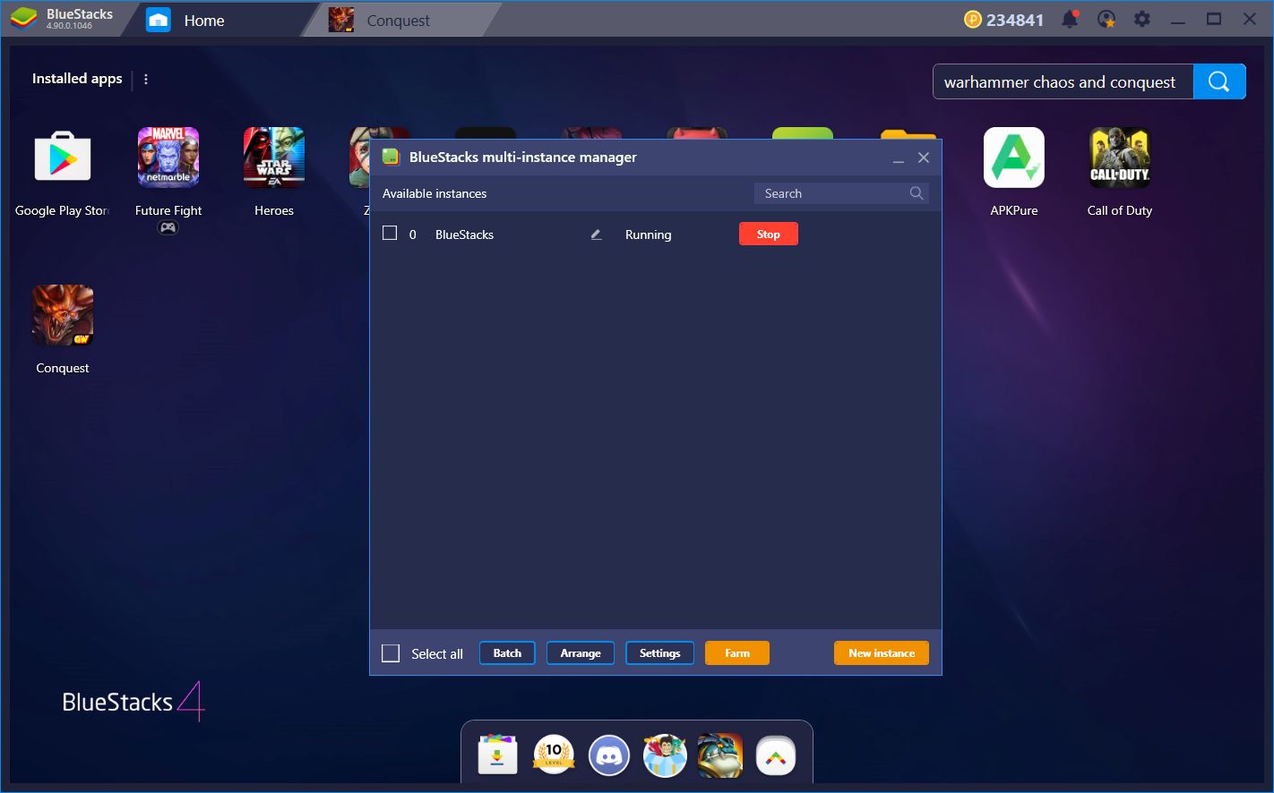Click the gamepad icon under Future Fight

coord(168,227)
